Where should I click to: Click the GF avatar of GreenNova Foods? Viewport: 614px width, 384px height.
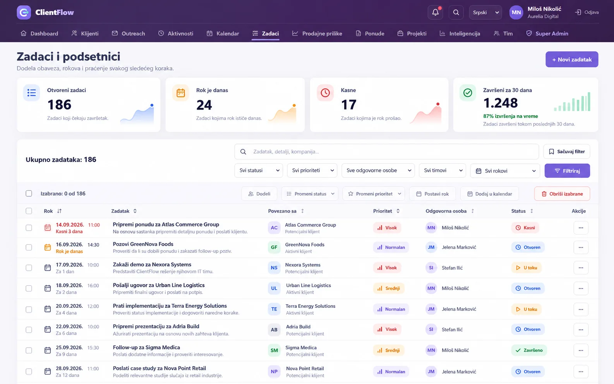(274, 247)
